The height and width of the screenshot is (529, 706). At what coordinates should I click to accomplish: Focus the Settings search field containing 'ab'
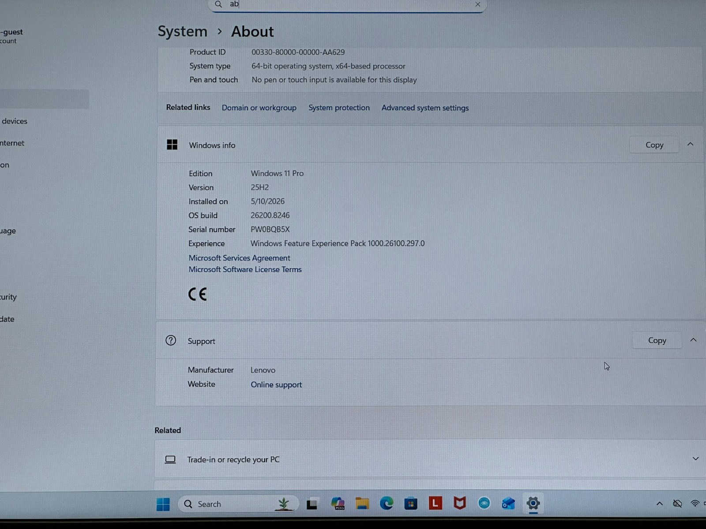tap(347, 5)
